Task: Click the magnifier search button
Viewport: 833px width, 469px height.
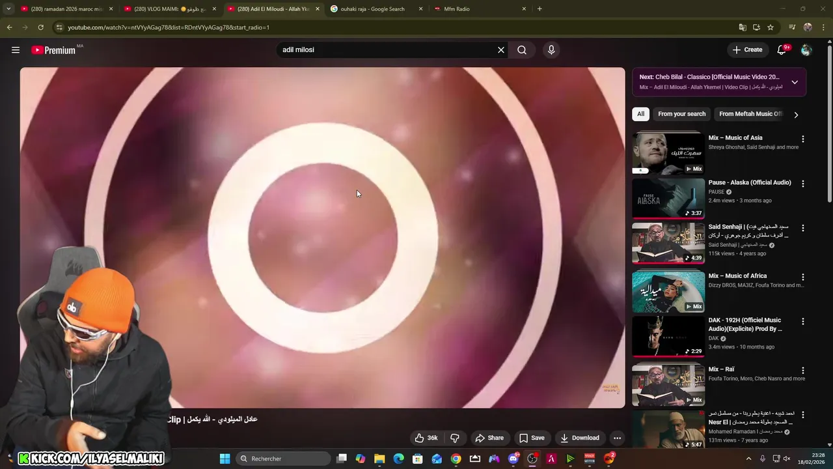Action: pos(522,50)
